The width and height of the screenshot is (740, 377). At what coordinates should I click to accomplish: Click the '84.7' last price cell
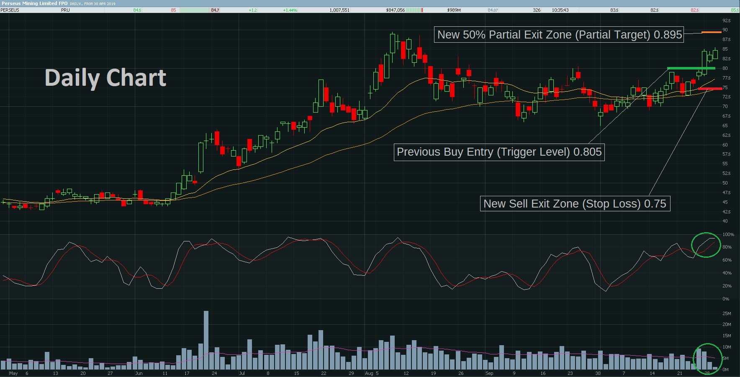(215, 10)
